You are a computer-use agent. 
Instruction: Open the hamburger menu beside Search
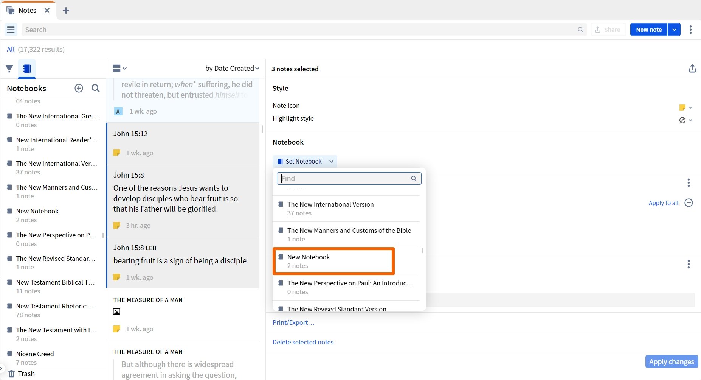11,30
